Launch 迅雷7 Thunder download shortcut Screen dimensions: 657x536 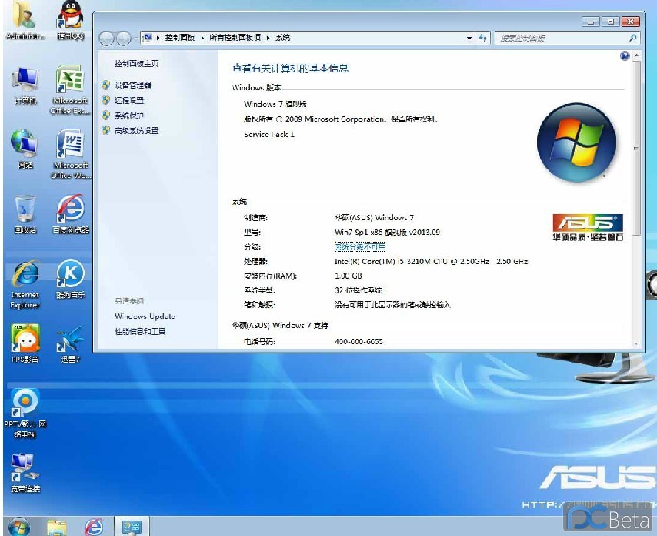70,343
